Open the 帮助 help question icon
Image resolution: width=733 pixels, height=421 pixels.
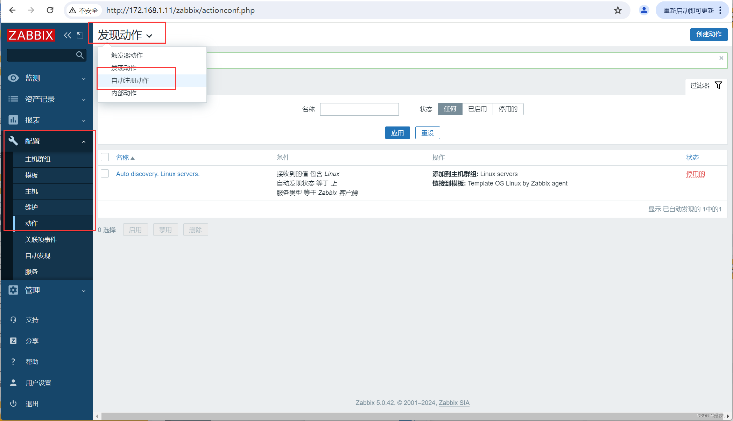13,361
